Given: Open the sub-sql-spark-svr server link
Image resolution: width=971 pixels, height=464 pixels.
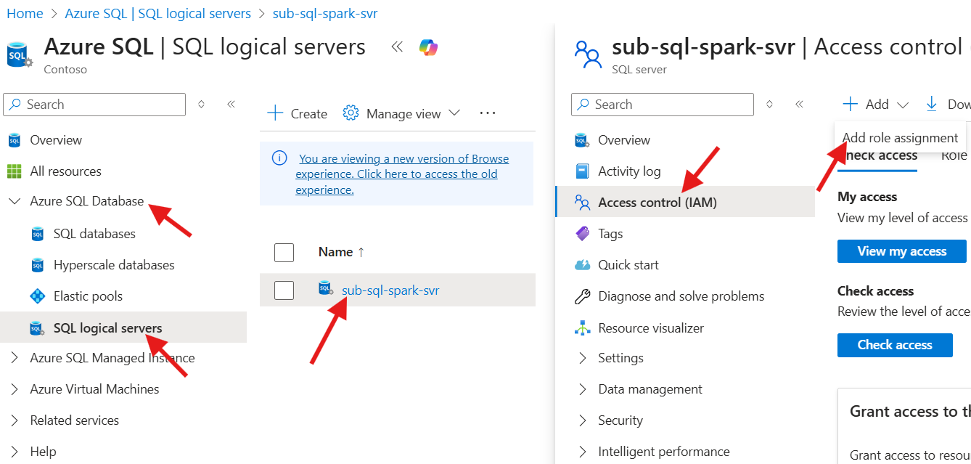Looking at the screenshot, I should (390, 290).
